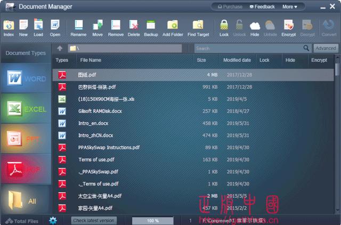Sort by the Types column header
This screenshot has width=341, height=225.
pos(62,60)
